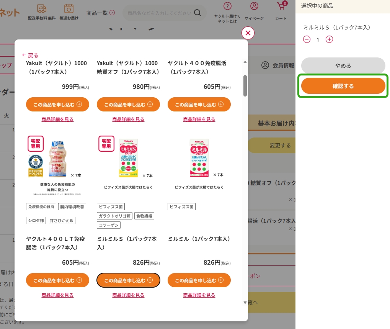The height and width of the screenshot is (329, 390).
Task: View details for Yakult 1000
Action: pyautogui.click(x=57, y=119)
